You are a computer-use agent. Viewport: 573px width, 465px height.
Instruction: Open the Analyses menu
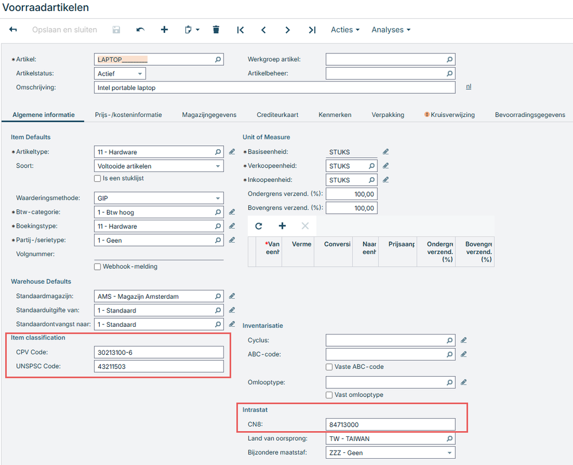[391, 30]
